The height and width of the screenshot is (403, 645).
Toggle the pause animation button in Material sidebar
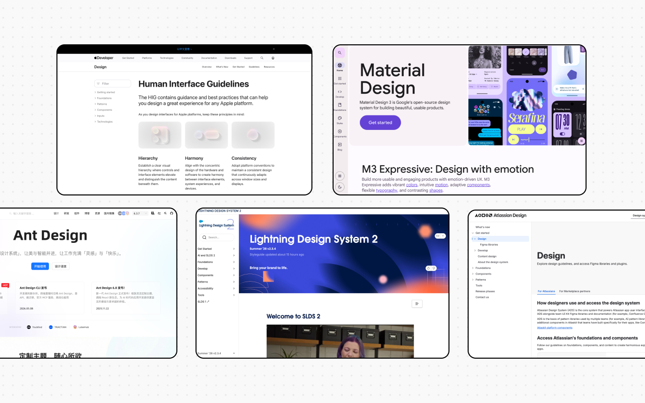(340, 176)
